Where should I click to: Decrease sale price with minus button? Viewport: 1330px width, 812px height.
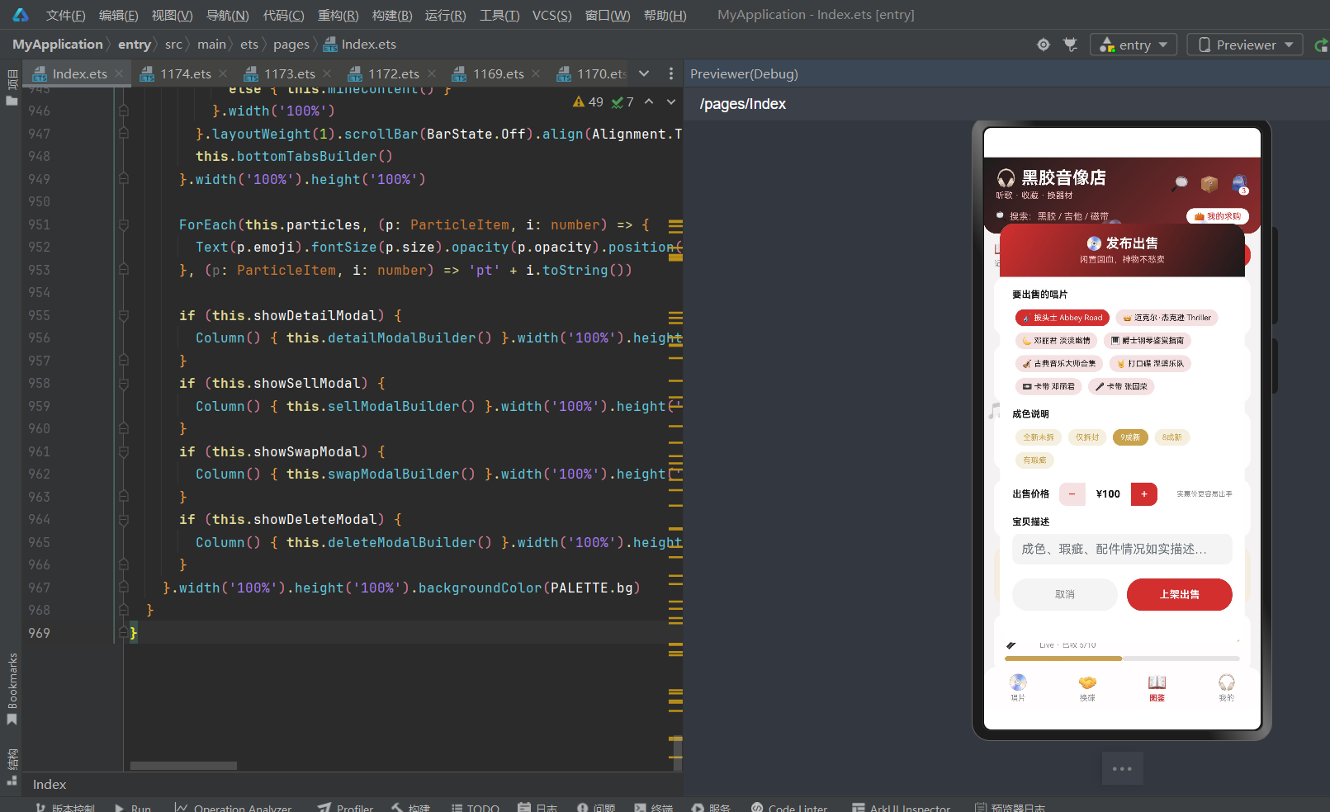[x=1072, y=494]
